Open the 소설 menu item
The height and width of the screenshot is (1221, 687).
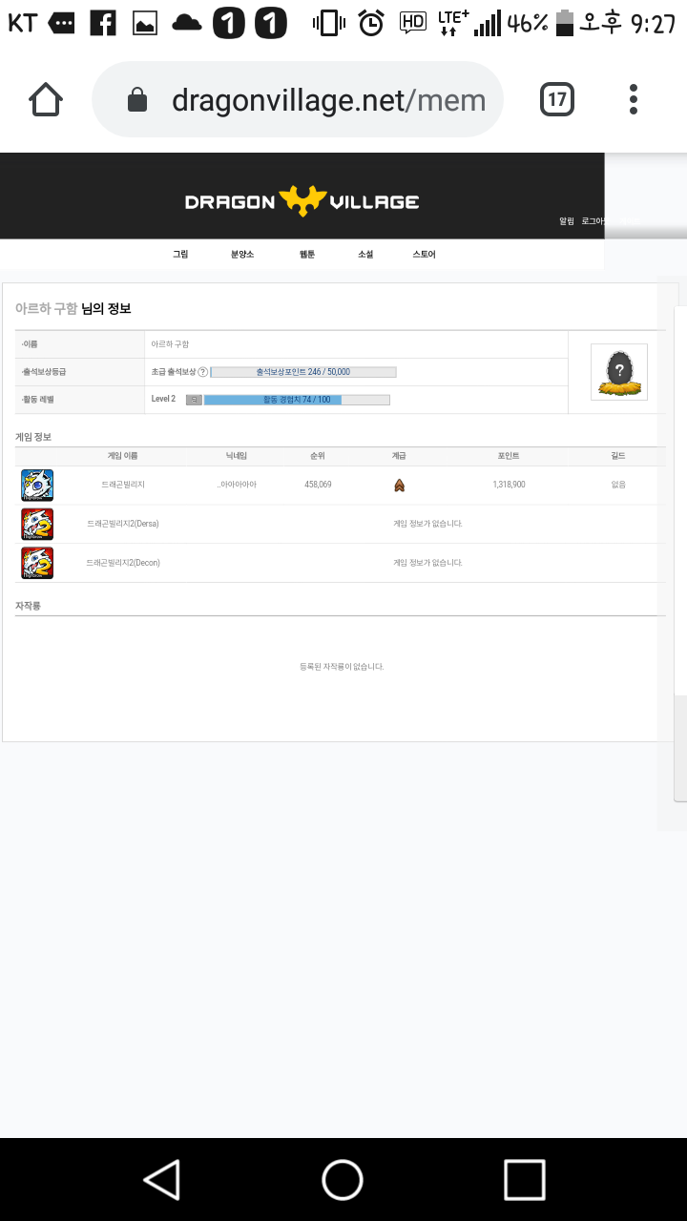365,255
